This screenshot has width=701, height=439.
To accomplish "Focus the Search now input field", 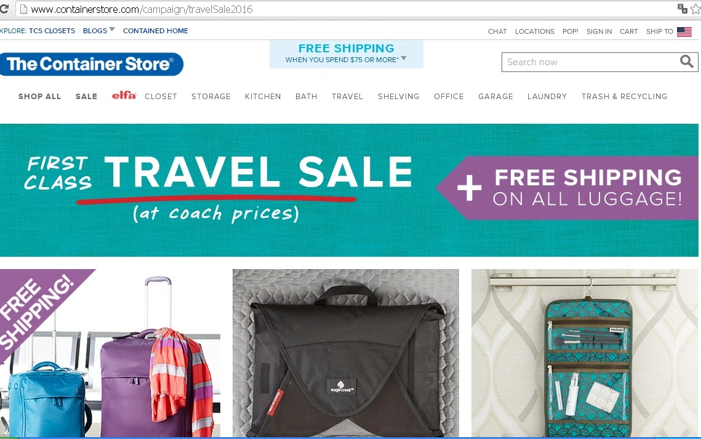I will [x=590, y=62].
